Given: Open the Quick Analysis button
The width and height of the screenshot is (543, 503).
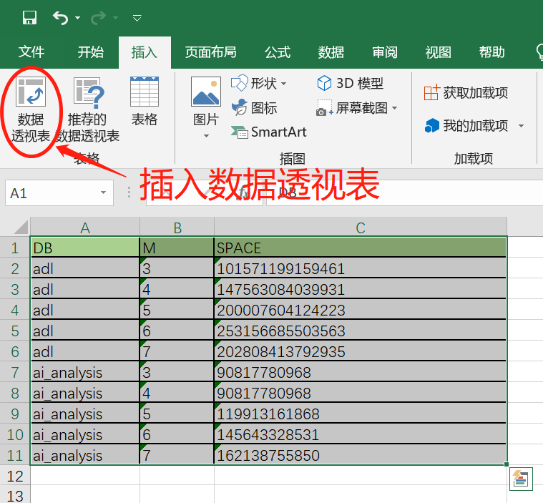Looking at the screenshot, I should (521, 479).
